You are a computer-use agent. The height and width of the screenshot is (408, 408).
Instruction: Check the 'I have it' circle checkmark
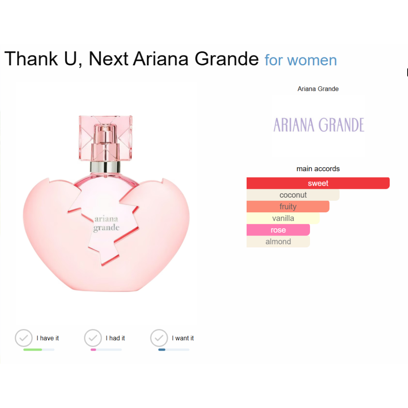pos(24,338)
